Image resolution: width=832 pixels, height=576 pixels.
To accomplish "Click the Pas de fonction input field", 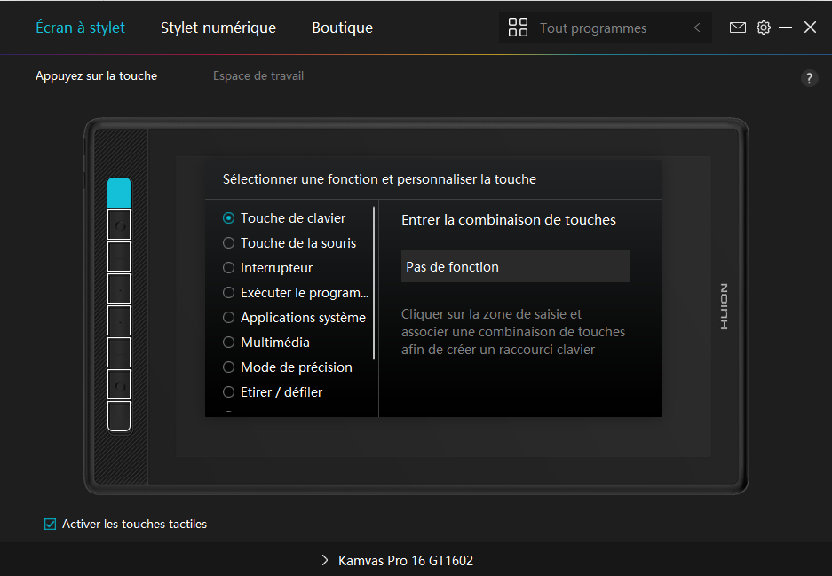I will (x=515, y=267).
